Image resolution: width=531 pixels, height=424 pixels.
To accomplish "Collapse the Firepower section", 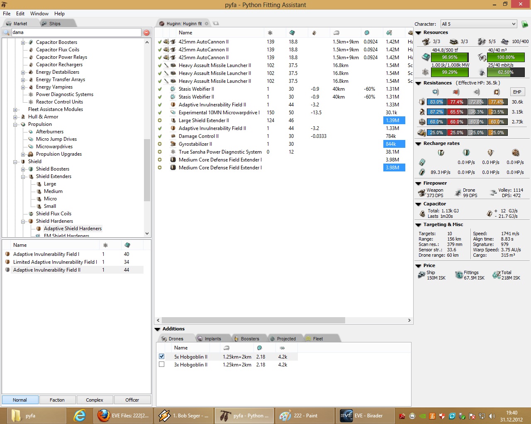I will [x=418, y=183].
